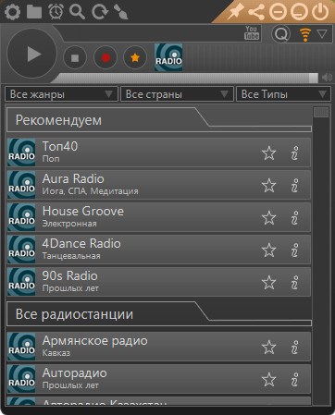The image size is (335, 415).
Task: Show info for 90s Radio
Action: pos(295,282)
